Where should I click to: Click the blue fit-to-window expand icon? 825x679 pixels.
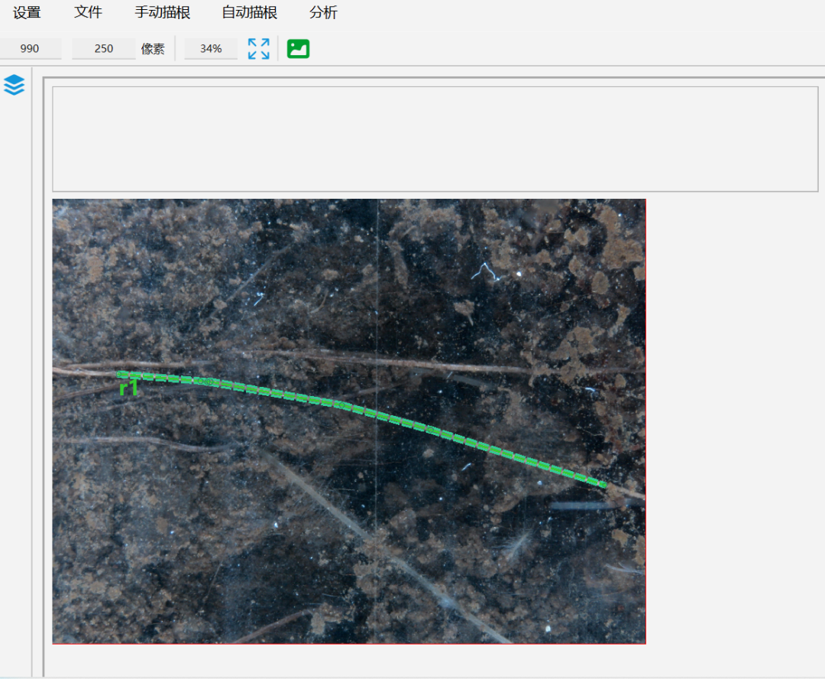pyautogui.click(x=259, y=49)
